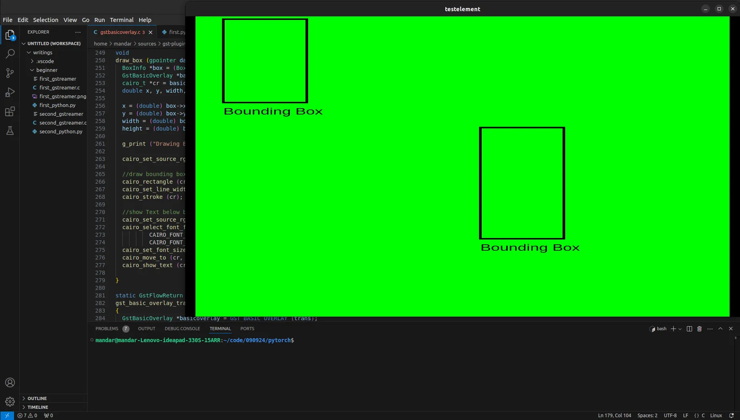Image resolution: width=740 pixels, height=420 pixels.
Task: Maximize the panel with the up chevron
Action: [720, 329]
